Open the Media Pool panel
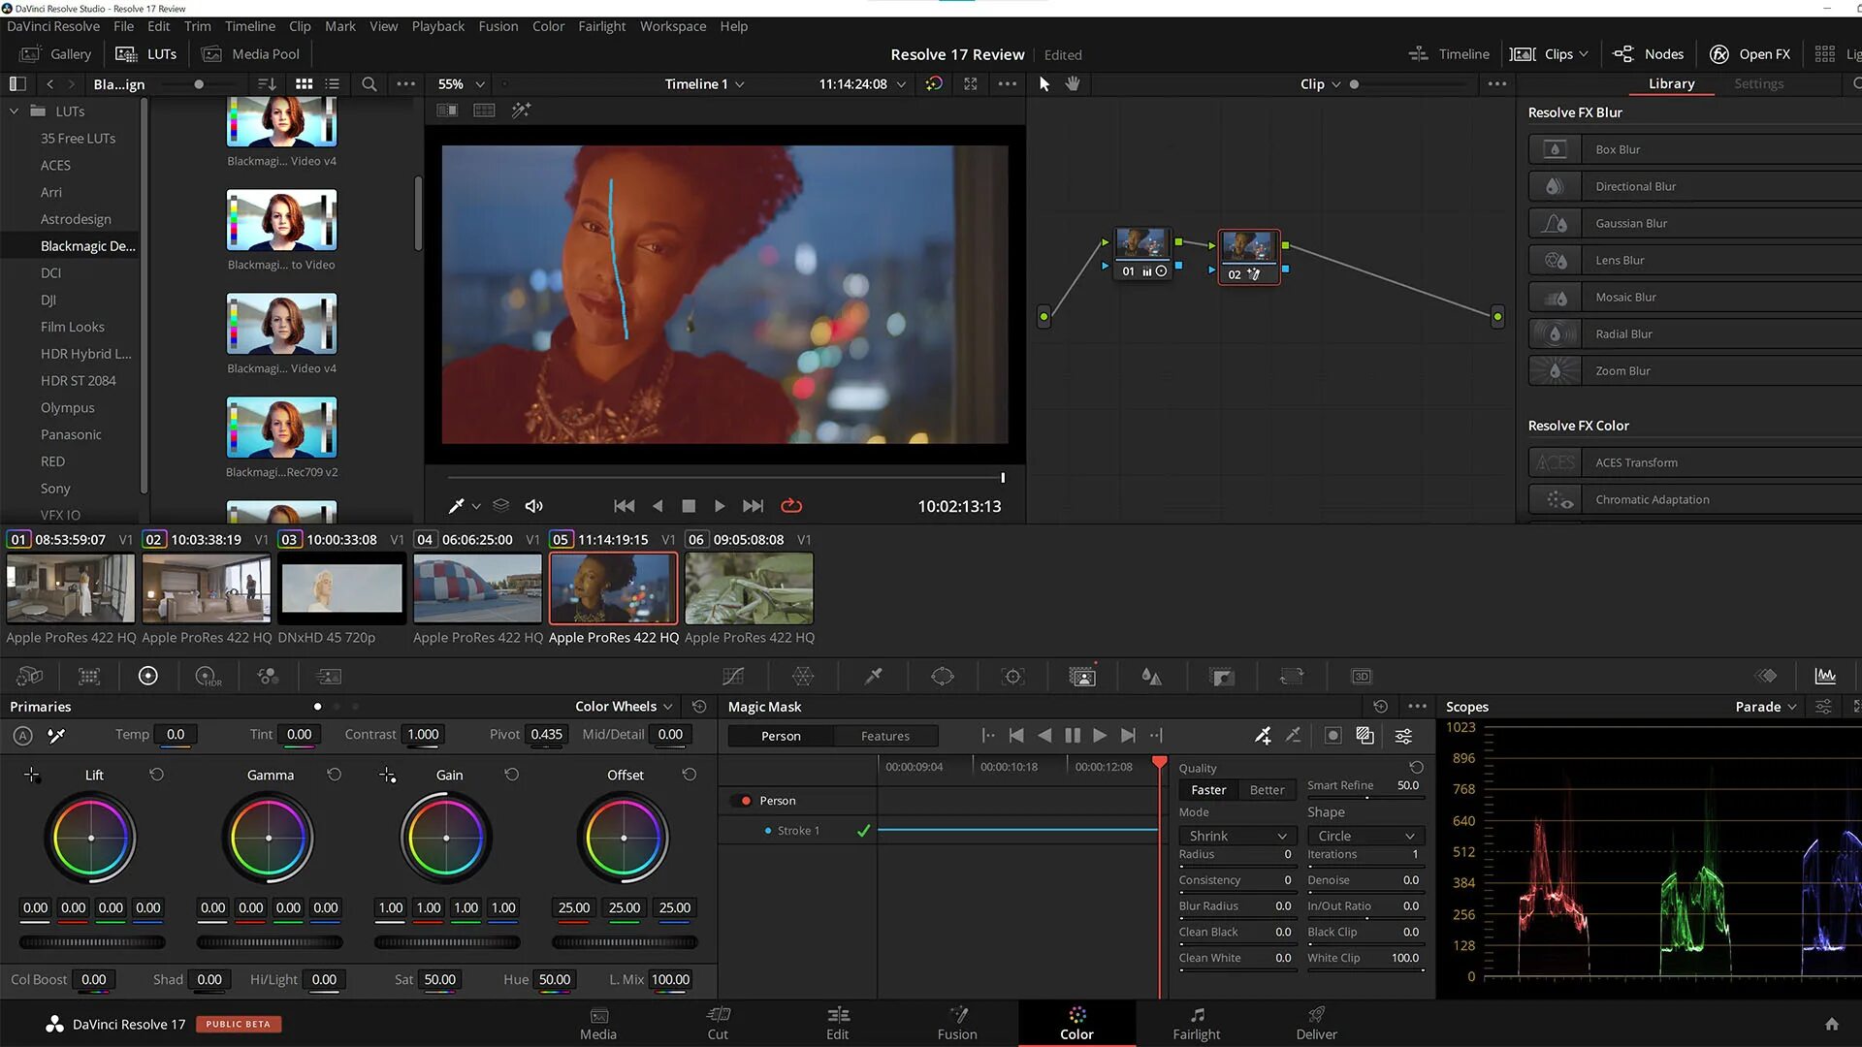The image size is (1862, 1047). [251, 54]
